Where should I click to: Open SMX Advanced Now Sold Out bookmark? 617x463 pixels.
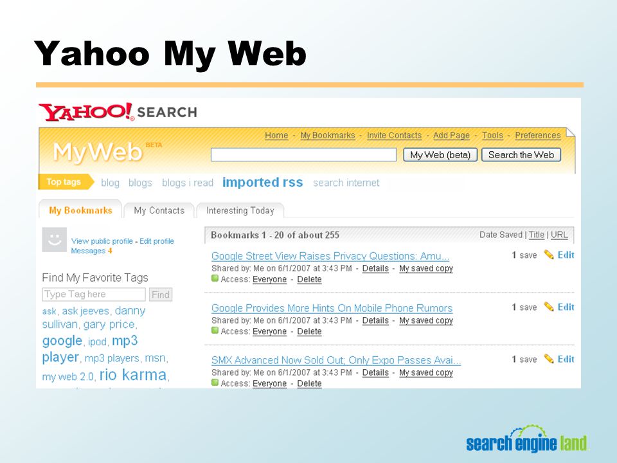pyautogui.click(x=336, y=360)
